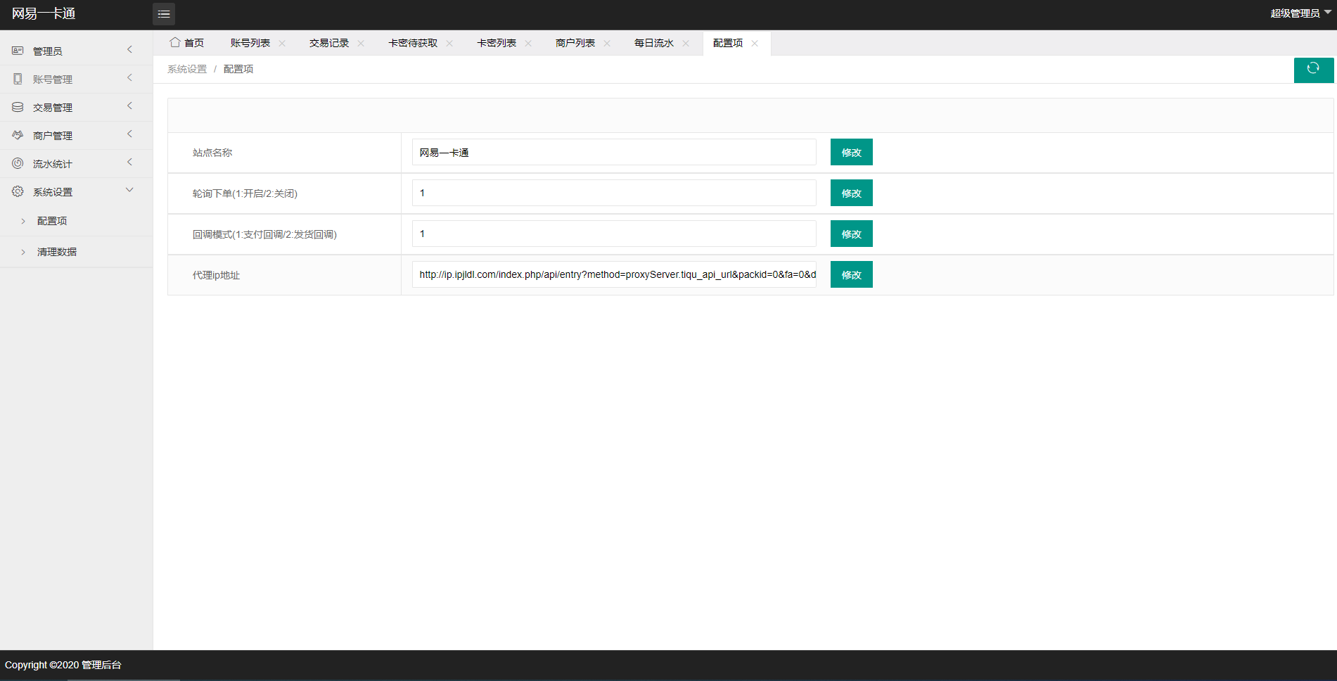Click the 管理员 sidebar icon
Image resolution: width=1337 pixels, height=681 pixels.
17,50
